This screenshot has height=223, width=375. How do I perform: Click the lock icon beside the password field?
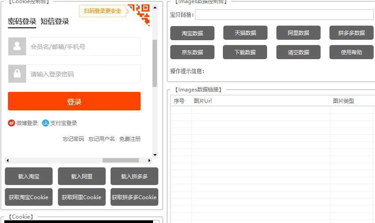tap(17, 74)
